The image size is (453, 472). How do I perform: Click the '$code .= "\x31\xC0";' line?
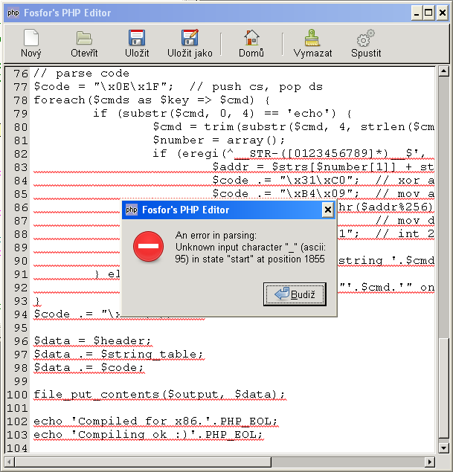point(286,181)
